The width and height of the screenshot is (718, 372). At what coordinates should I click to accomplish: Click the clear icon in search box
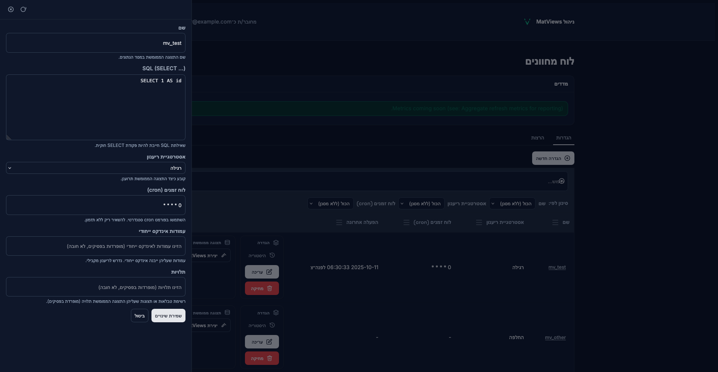562,181
